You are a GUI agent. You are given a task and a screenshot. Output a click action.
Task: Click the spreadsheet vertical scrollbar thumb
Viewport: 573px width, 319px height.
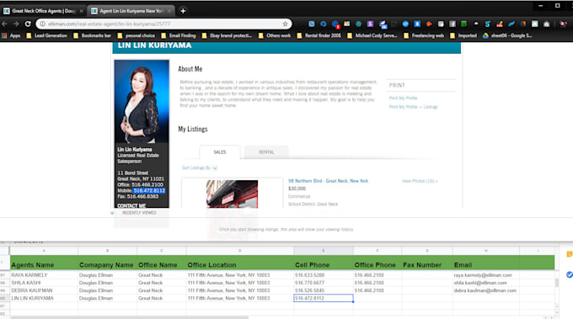557,283
